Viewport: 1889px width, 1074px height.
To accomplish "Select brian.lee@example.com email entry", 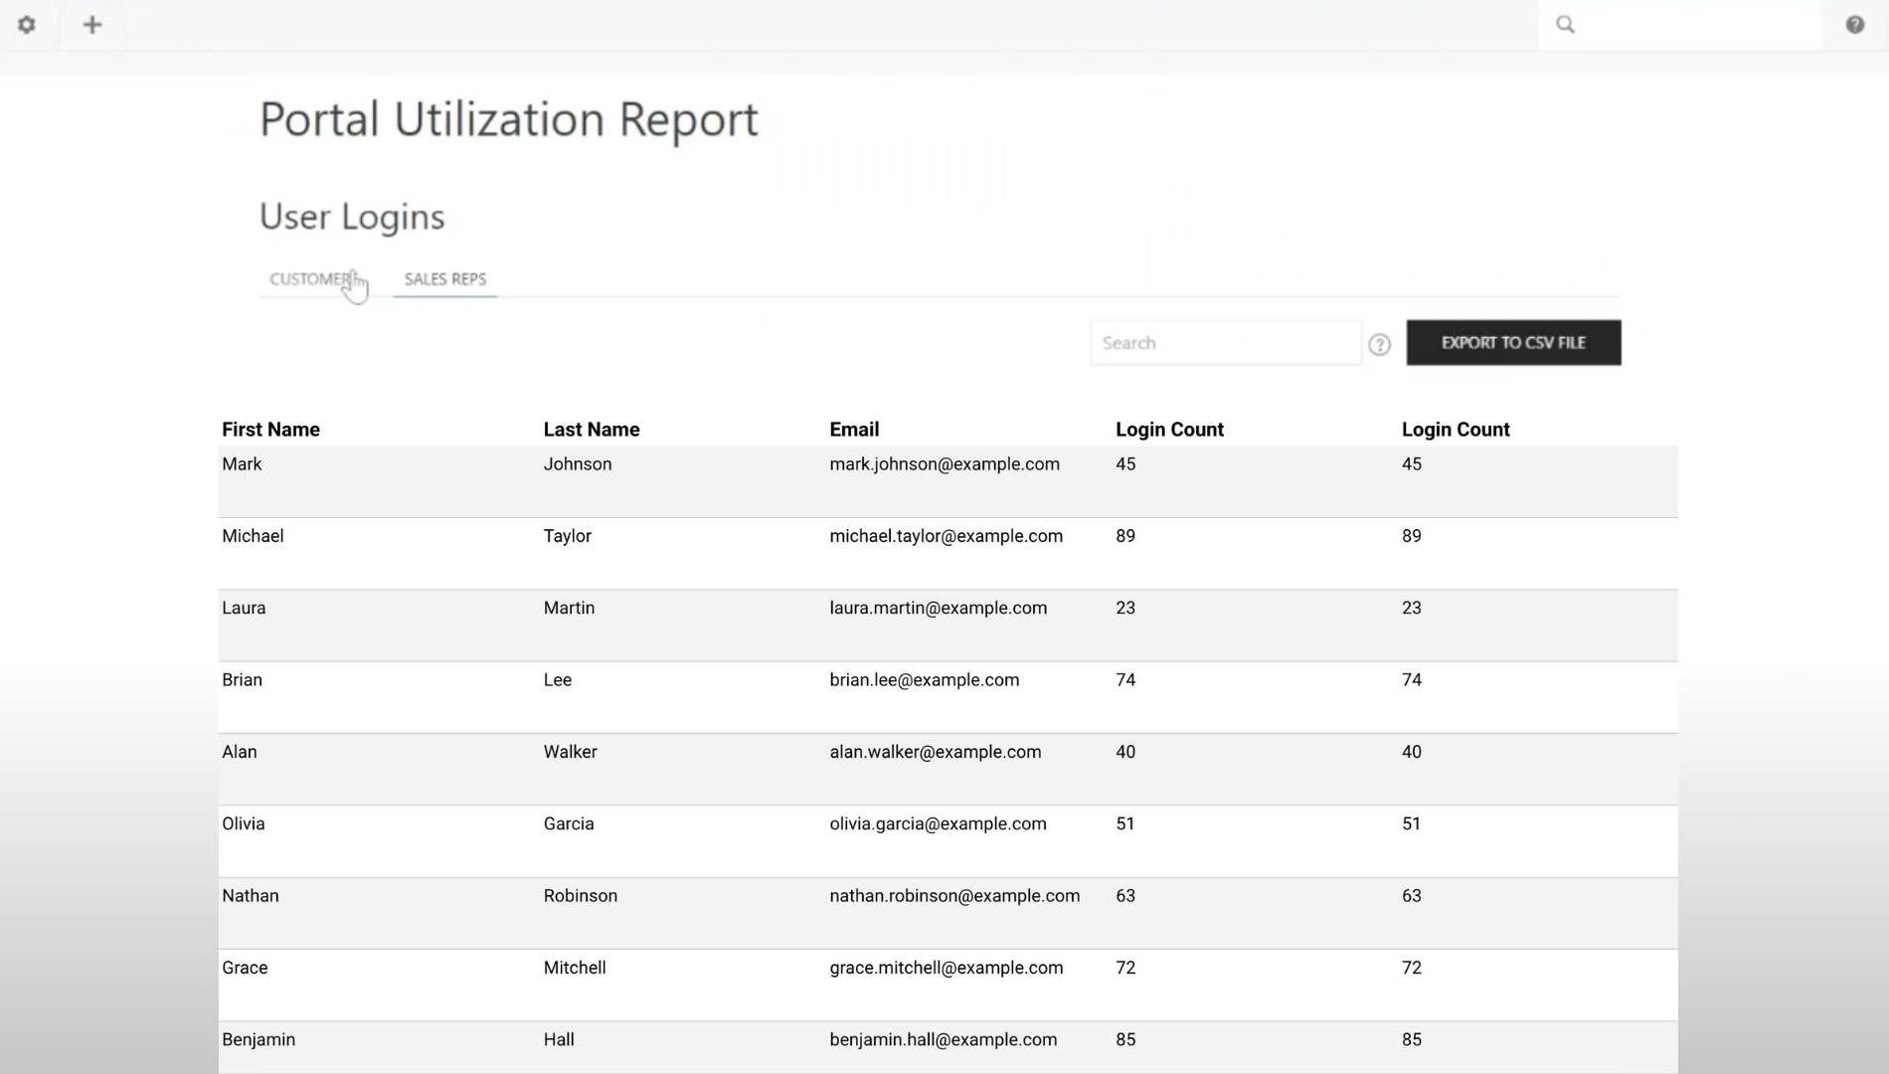I will click(x=924, y=680).
